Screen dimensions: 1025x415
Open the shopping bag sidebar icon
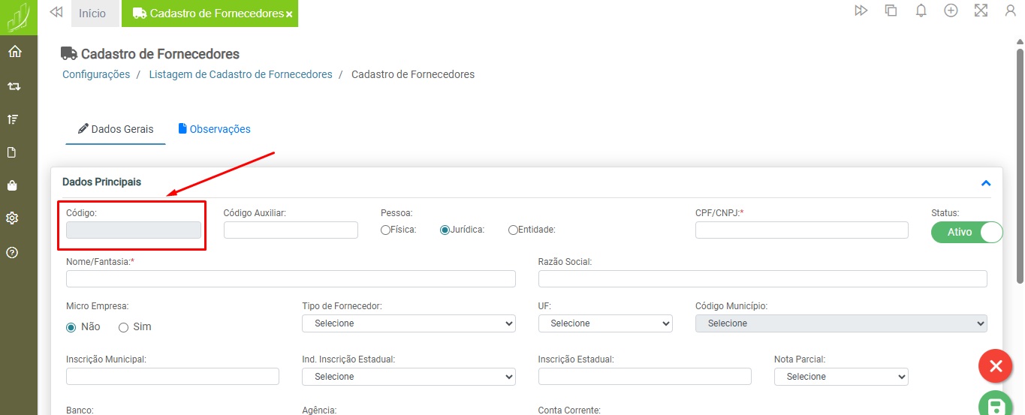click(13, 185)
